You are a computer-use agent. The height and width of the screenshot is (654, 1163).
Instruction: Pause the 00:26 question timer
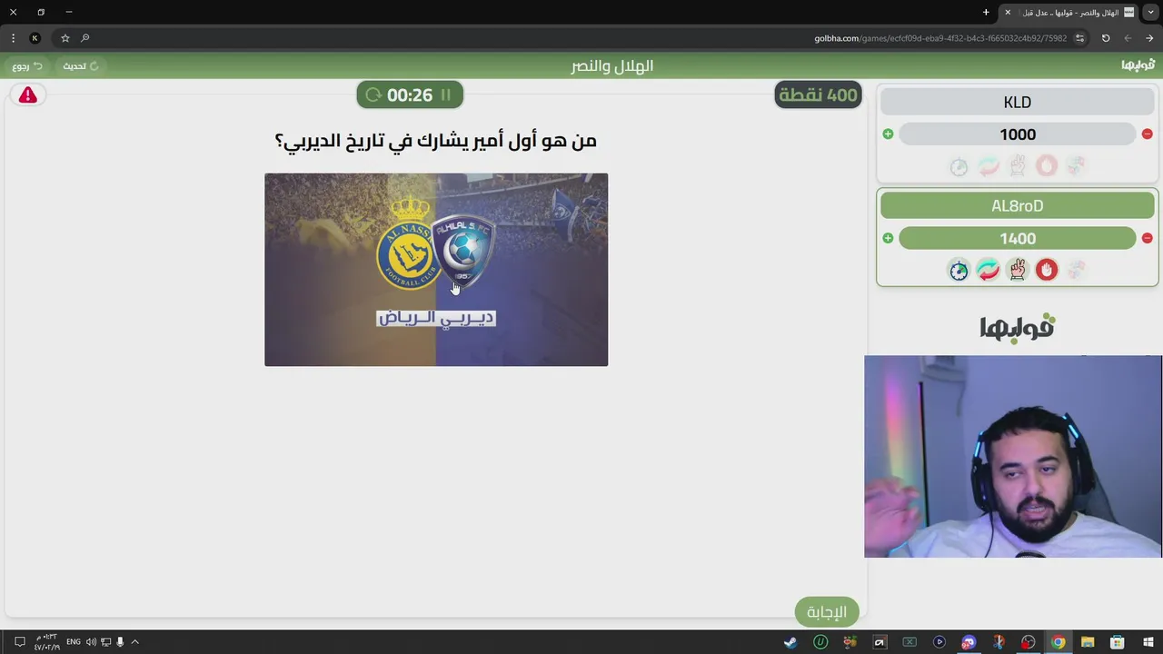coord(446,94)
